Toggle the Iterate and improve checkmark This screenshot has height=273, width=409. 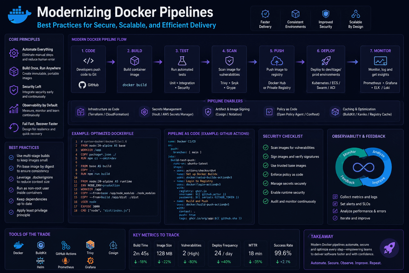pos(335,218)
